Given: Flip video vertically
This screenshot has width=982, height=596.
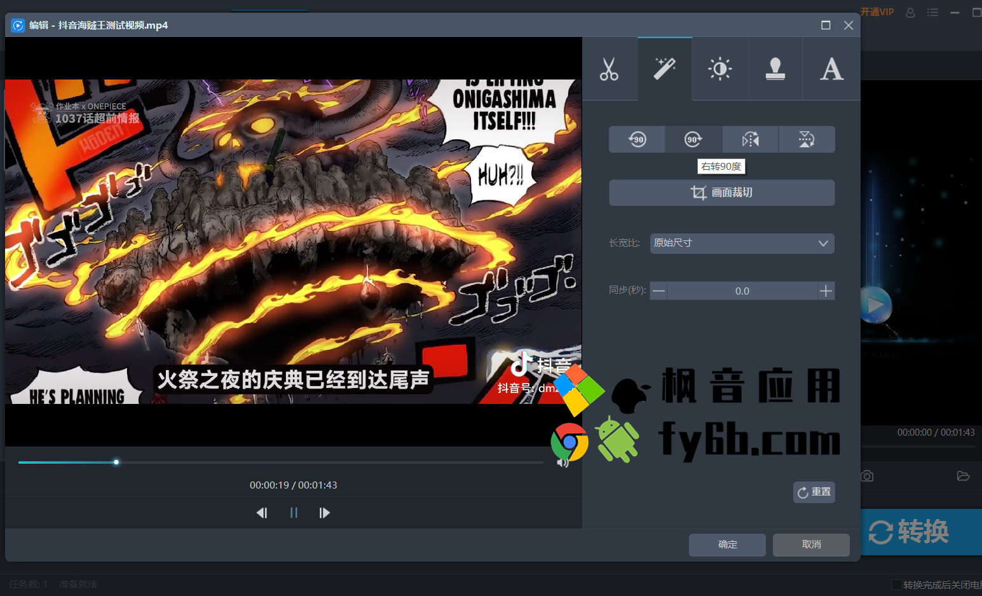Looking at the screenshot, I should click(807, 139).
